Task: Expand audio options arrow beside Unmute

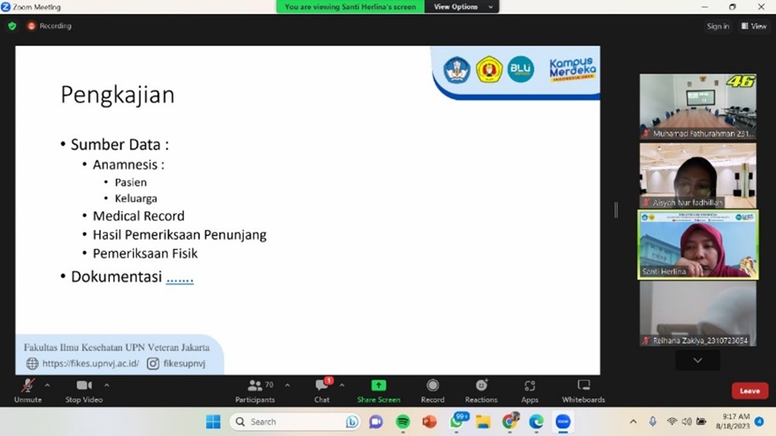Action: 47,385
